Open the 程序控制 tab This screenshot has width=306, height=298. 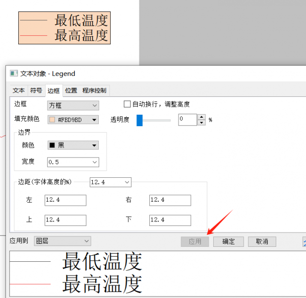[94, 90]
